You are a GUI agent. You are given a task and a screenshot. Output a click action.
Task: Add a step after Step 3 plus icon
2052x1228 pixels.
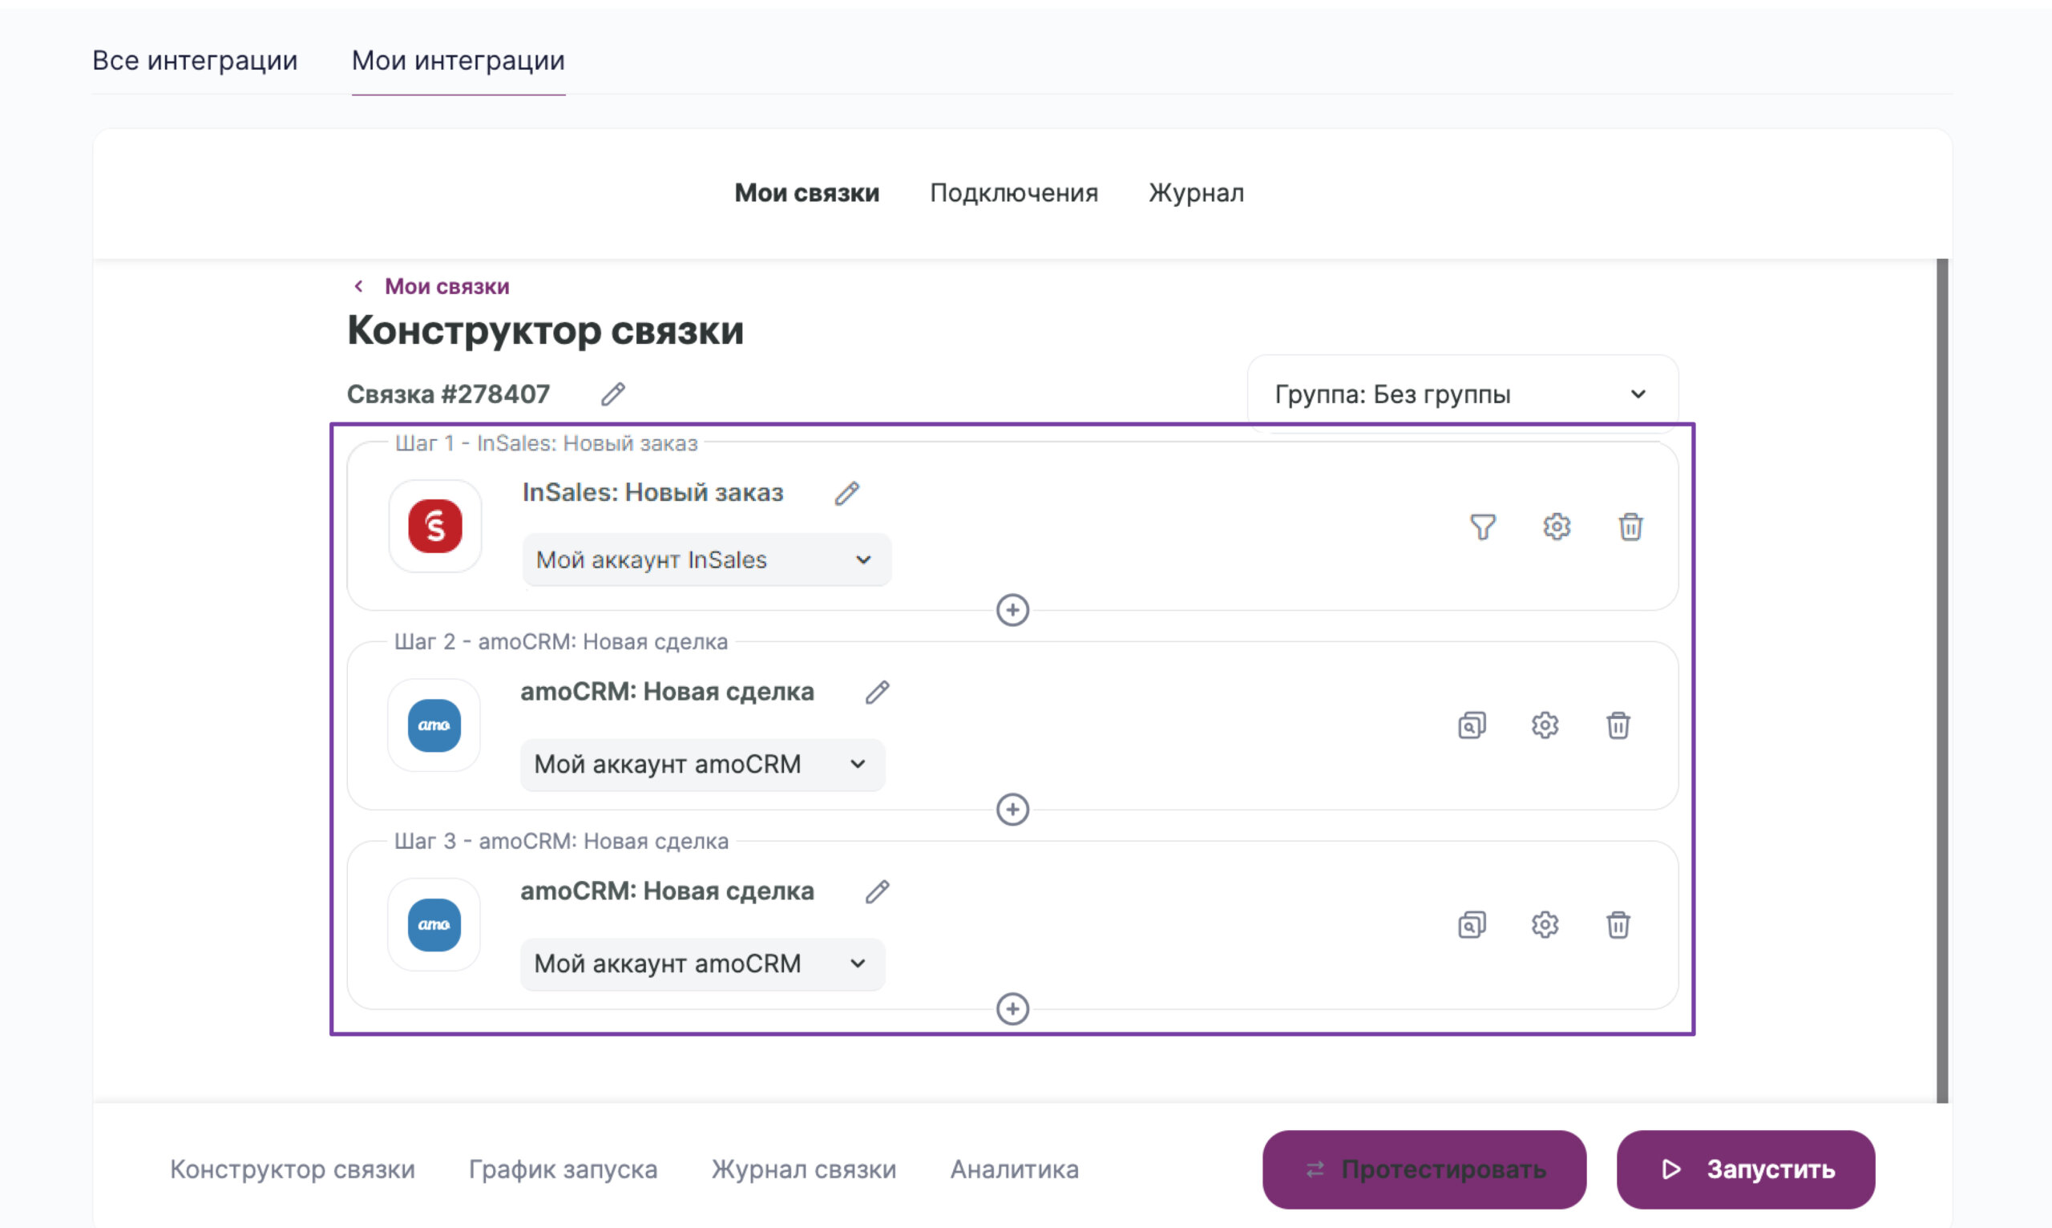point(1012,1009)
